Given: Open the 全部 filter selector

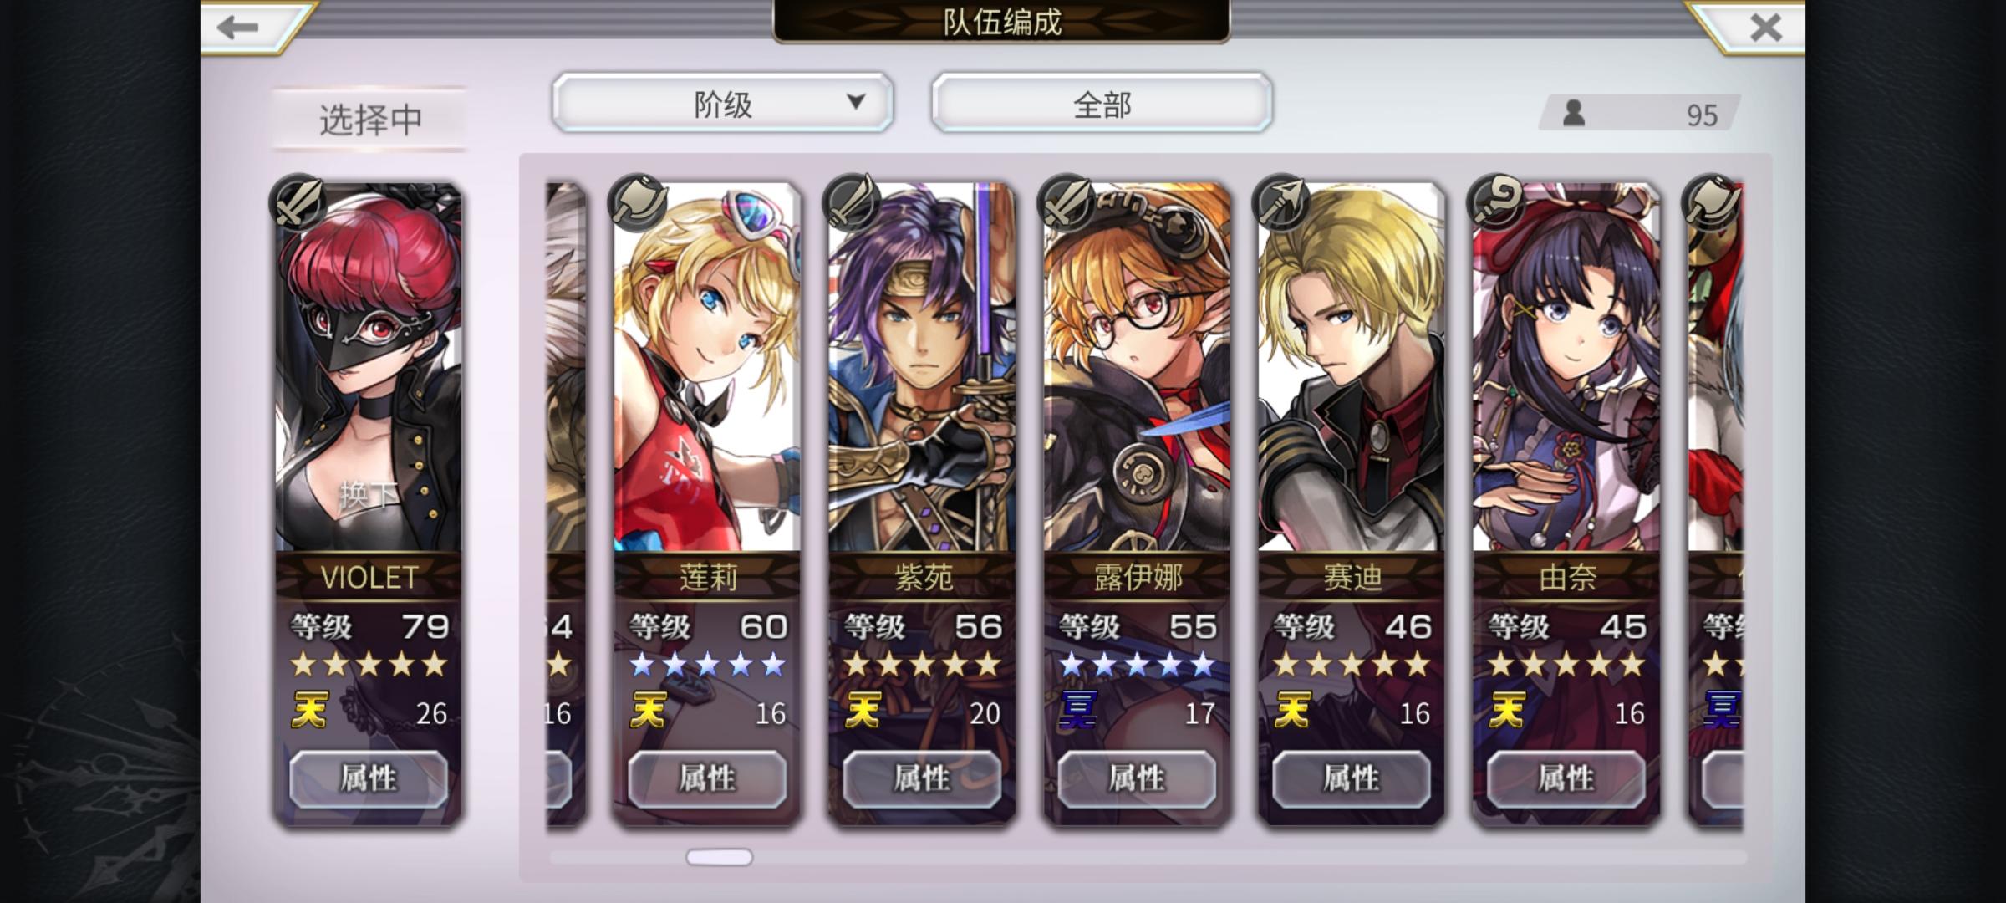Looking at the screenshot, I should (x=1102, y=103).
